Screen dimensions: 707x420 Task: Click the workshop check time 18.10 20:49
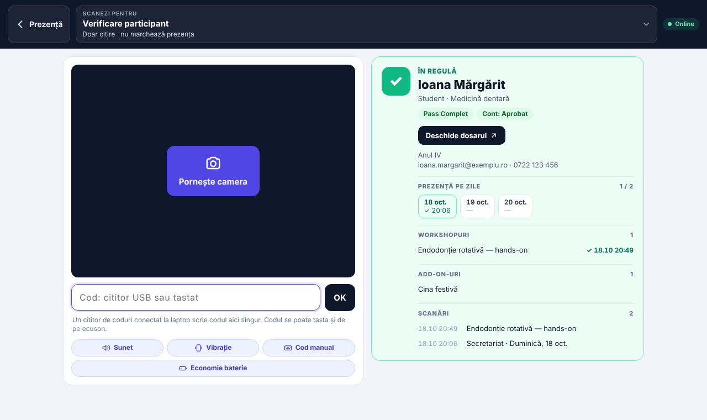(x=610, y=250)
